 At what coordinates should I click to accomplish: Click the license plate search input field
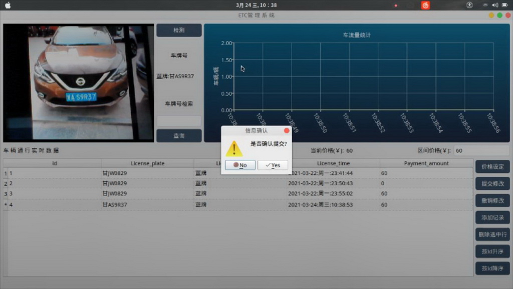coord(179,120)
